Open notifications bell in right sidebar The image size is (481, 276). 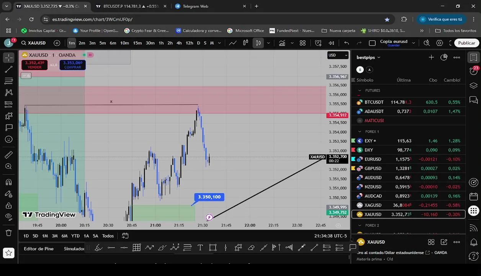click(474, 242)
